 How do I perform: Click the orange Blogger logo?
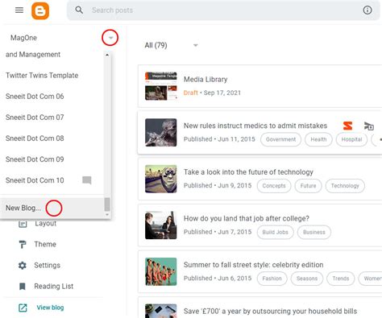tap(40, 10)
